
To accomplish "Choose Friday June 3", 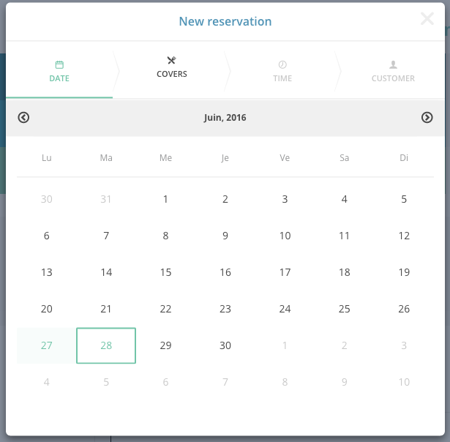I will coord(285,199).
